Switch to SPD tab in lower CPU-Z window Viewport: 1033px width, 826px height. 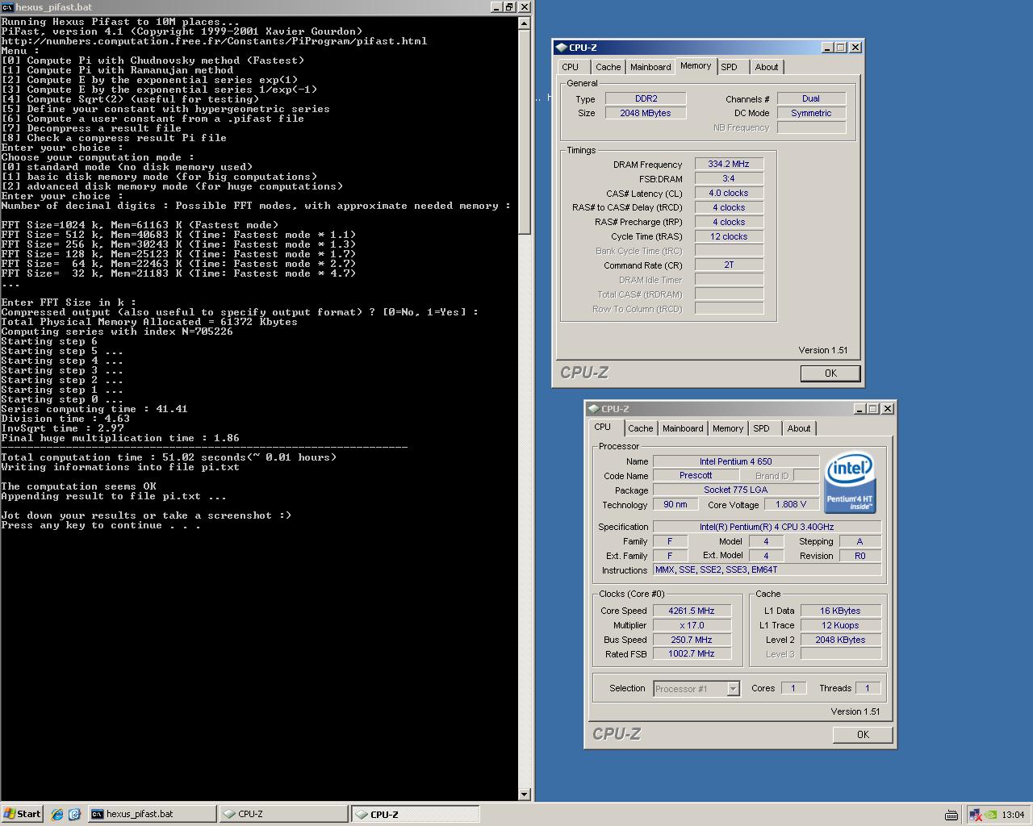pos(762,428)
